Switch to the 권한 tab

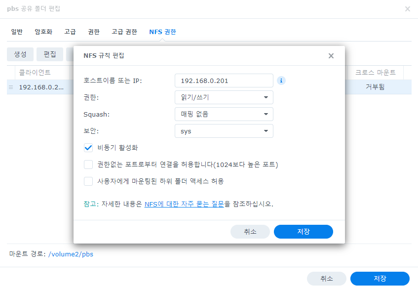click(94, 32)
